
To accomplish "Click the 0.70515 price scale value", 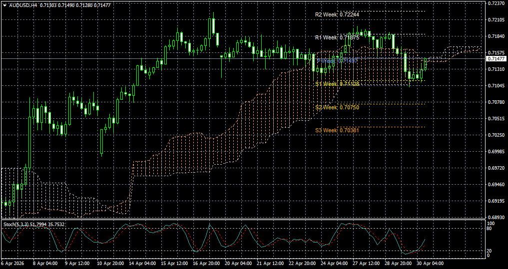I will [x=496, y=119].
